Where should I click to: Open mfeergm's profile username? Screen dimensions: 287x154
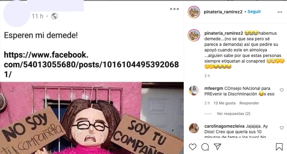(x=214, y=88)
